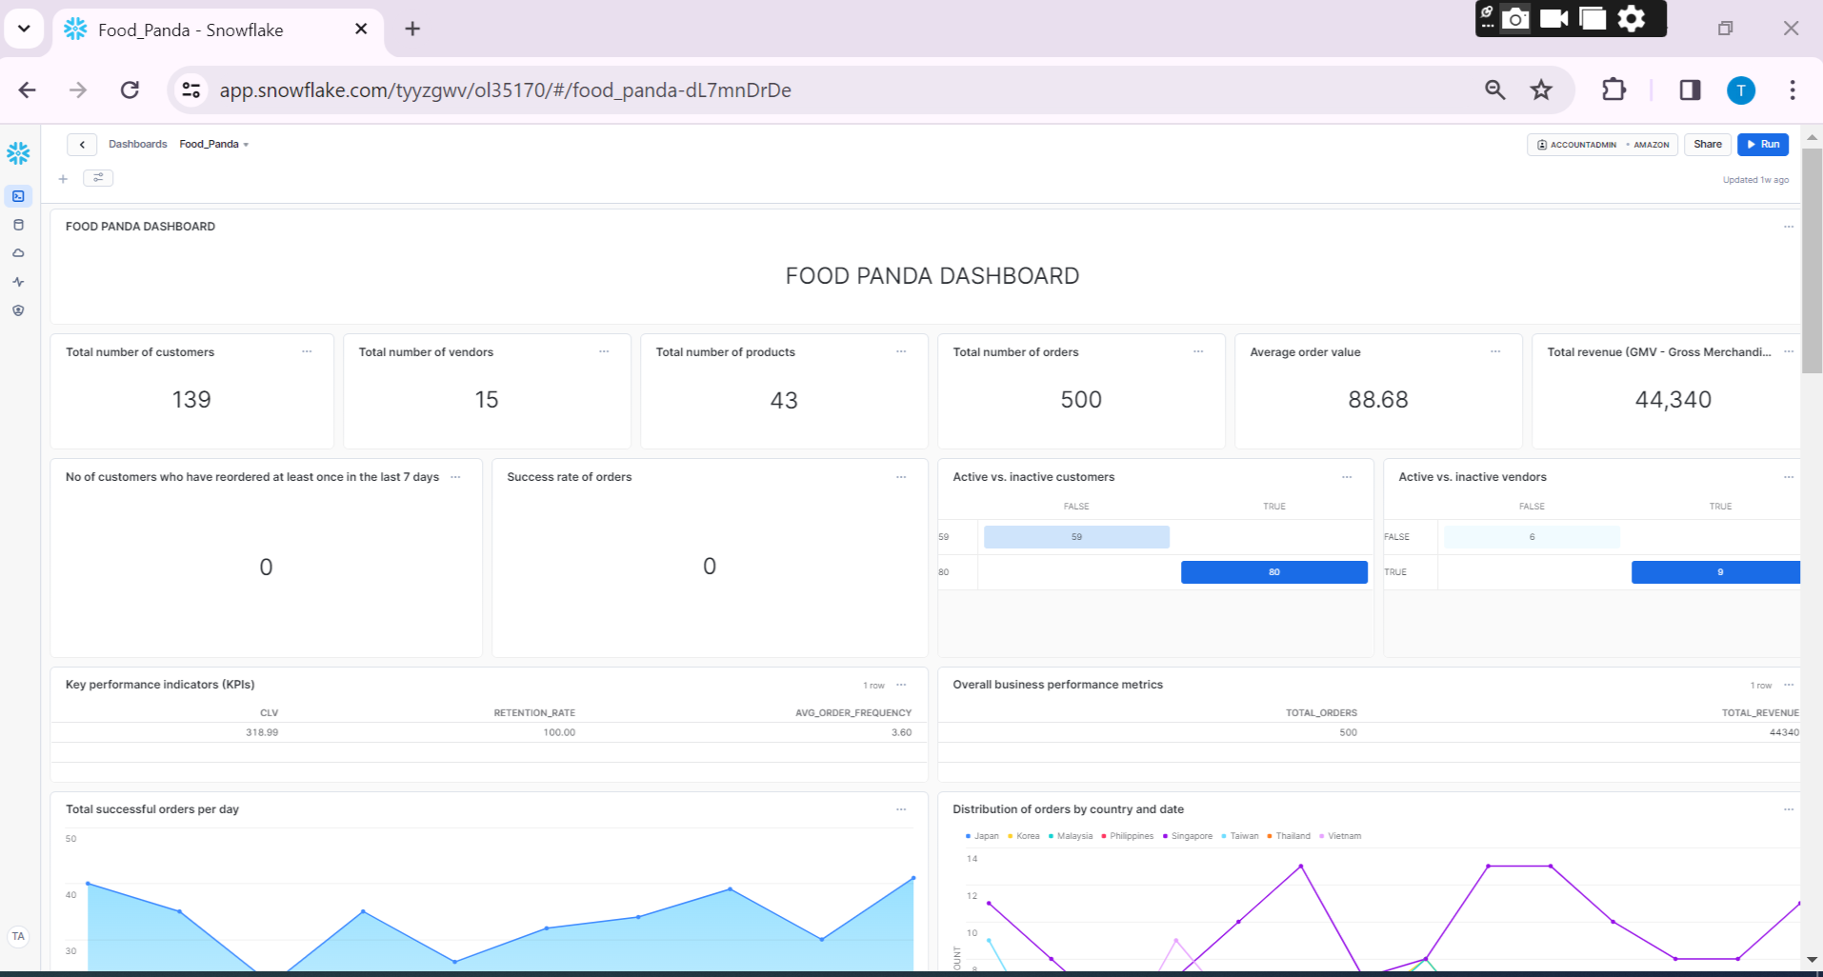The height and width of the screenshot is (977, 1823).
Task: Click the AVG_ORDER_FREQUENCY column header
Action: [853, 713]
